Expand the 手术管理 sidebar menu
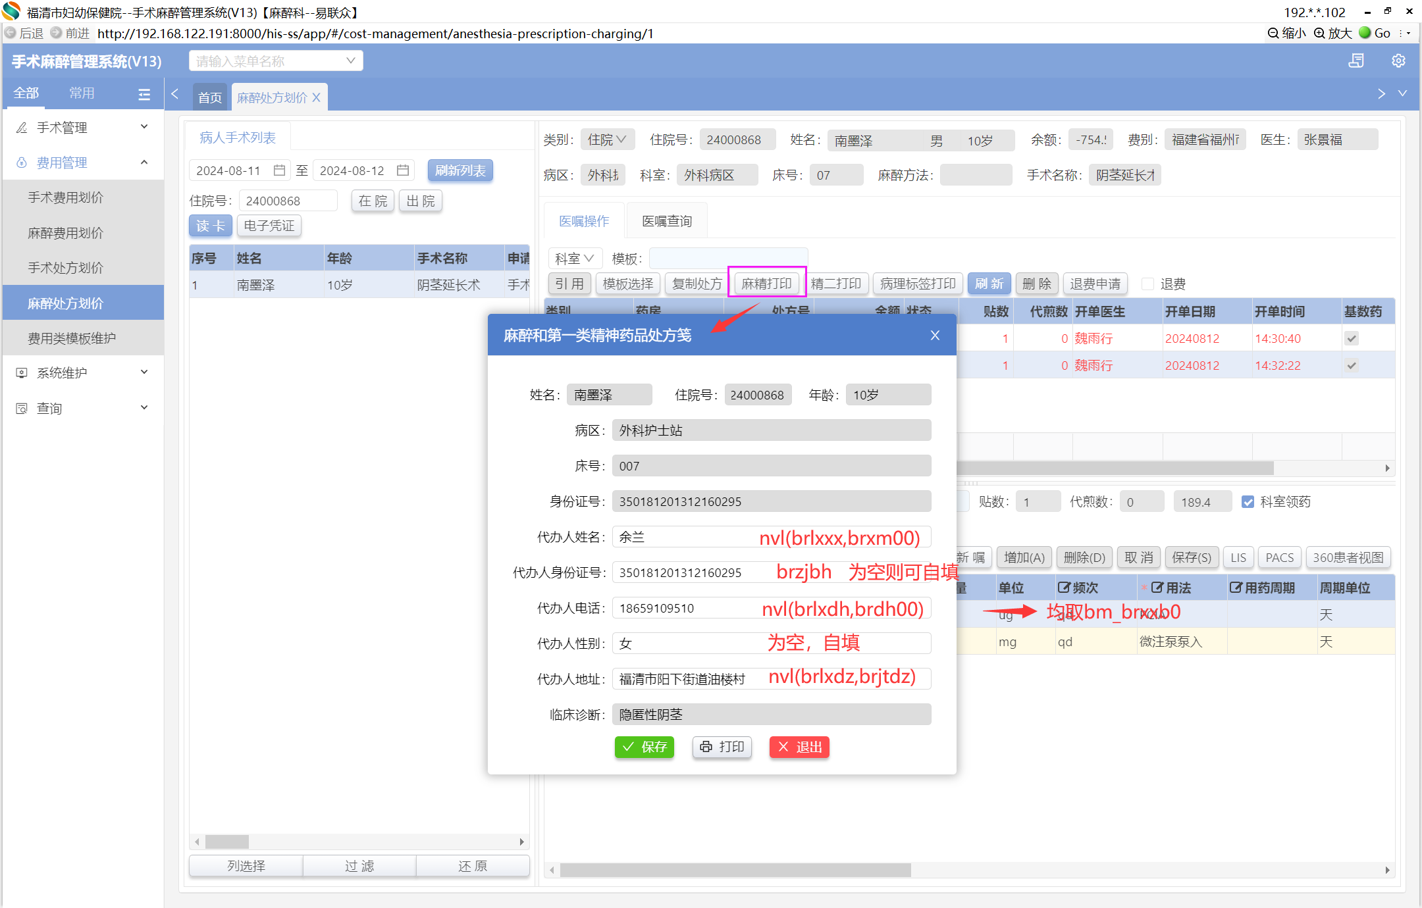The width and height of the screenshot is (1422, 908). click(x=82, y=128)
